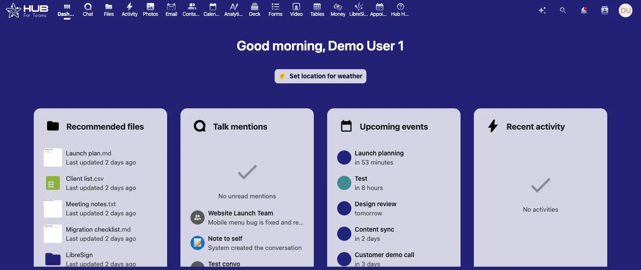This screenshot has height=270, width=641.
Task: Open Customer demo call event
Action: click(394, 259)
